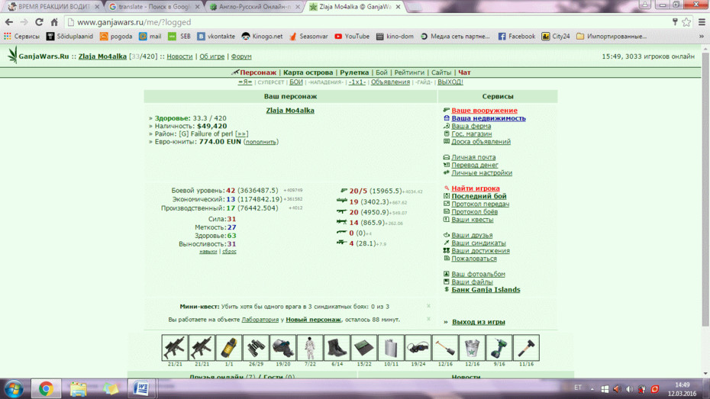Open the hammer item 11/16
Viewport: 710px width, 399px height.
tap(526, 347)
